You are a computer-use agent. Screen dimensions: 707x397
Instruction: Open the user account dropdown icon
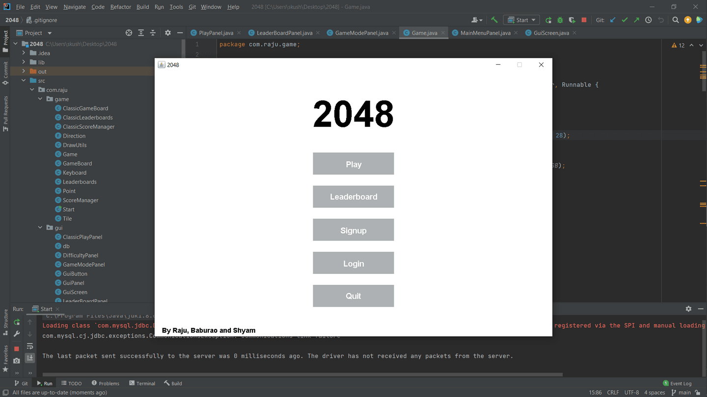click(477, 20)
